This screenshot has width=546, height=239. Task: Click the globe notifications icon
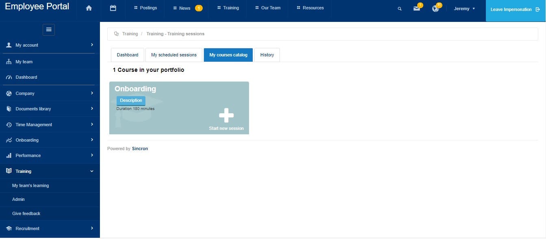435,8
